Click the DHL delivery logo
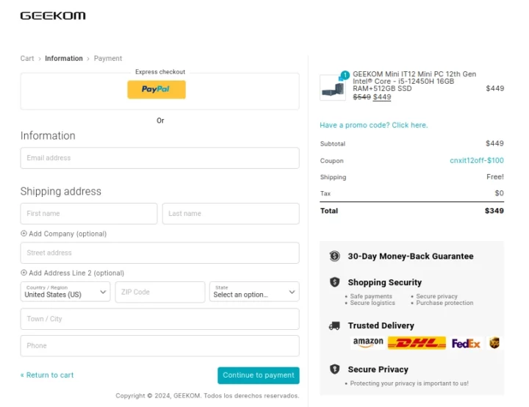The height and width of the screenshot is (407, 529). (417, 343)
